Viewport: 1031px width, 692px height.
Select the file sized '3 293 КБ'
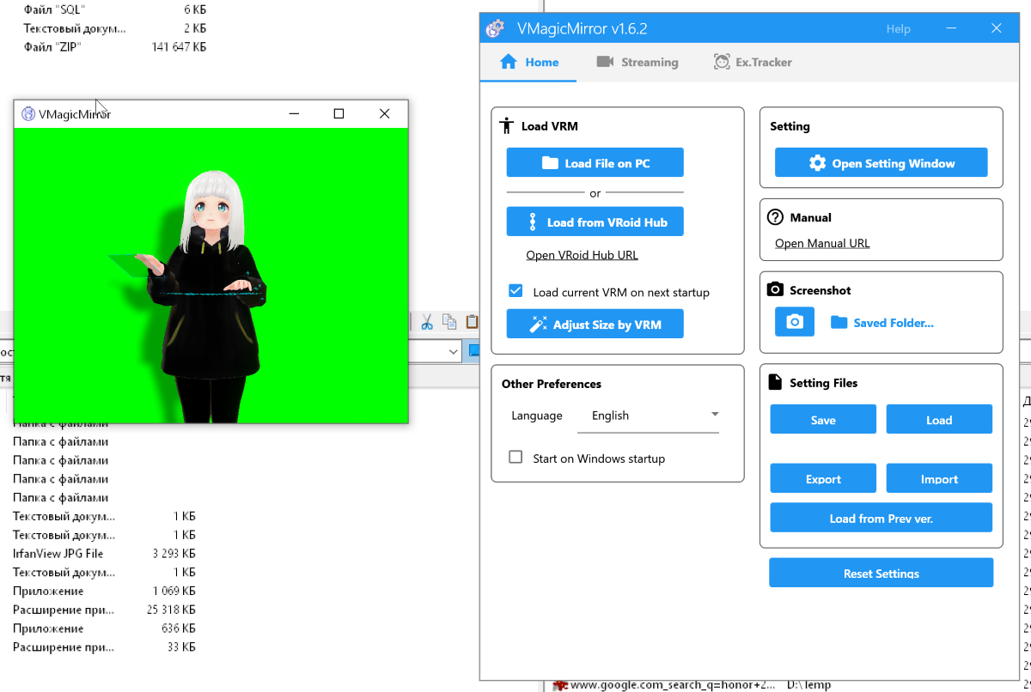174,554
